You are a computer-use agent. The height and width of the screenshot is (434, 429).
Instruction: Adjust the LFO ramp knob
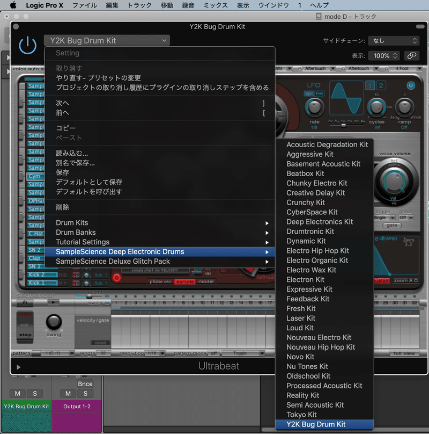[x=404, y=107]
